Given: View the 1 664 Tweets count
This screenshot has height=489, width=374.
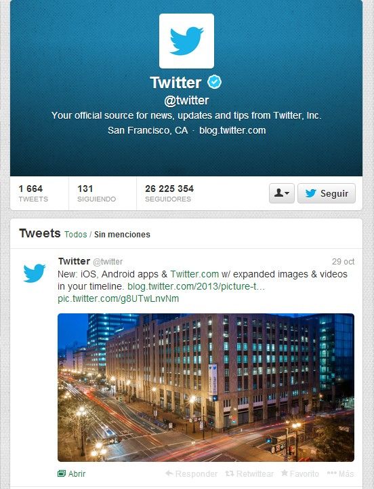Looking at the screenshot, I should [33, 193].
